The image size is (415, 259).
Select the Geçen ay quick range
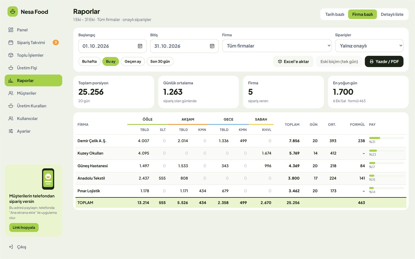point(133,61)
